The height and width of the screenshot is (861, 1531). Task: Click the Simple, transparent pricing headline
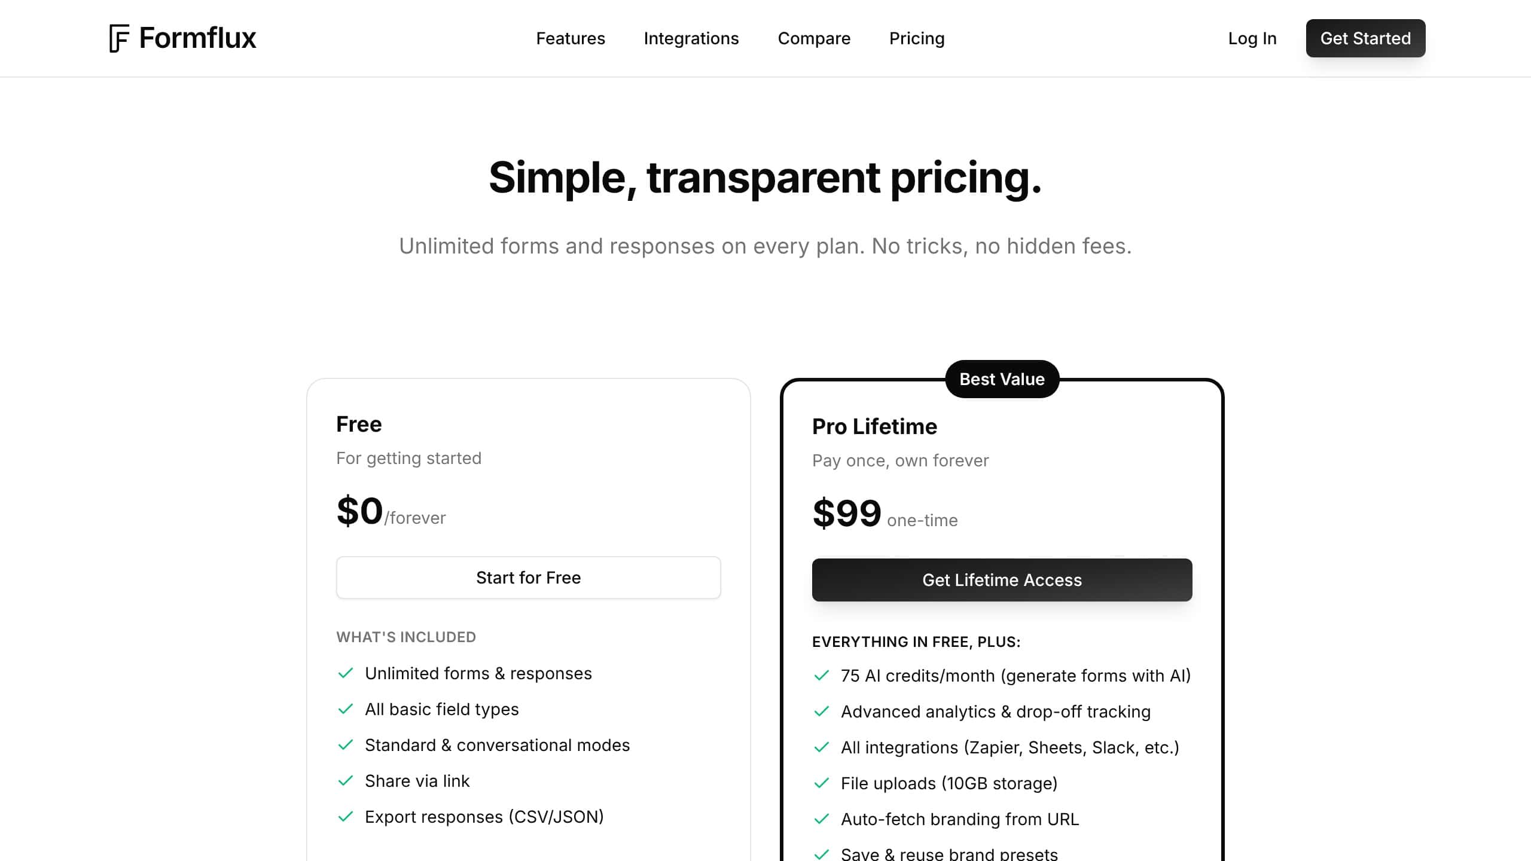[765, 178]
